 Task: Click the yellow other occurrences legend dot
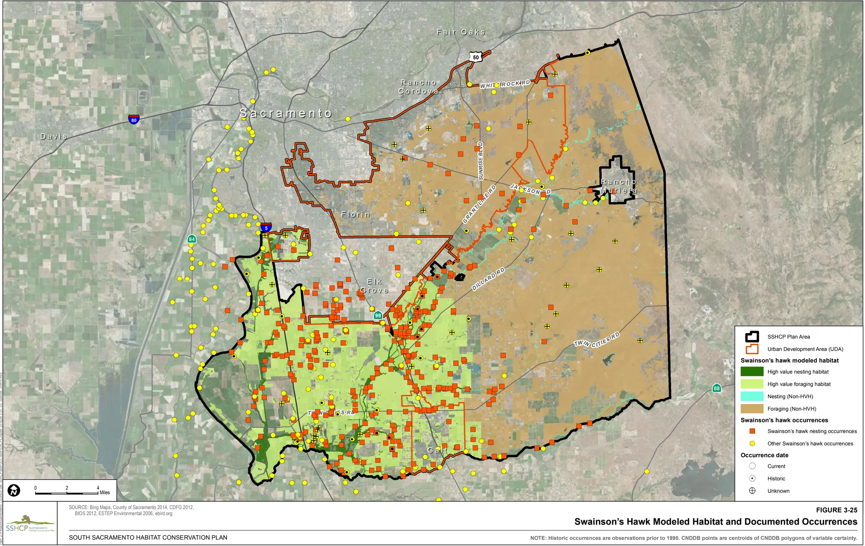click(752, 444)
